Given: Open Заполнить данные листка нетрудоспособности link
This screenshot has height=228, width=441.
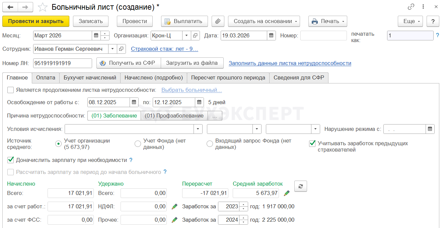Looking at the screenshot, I should (290, 63).
